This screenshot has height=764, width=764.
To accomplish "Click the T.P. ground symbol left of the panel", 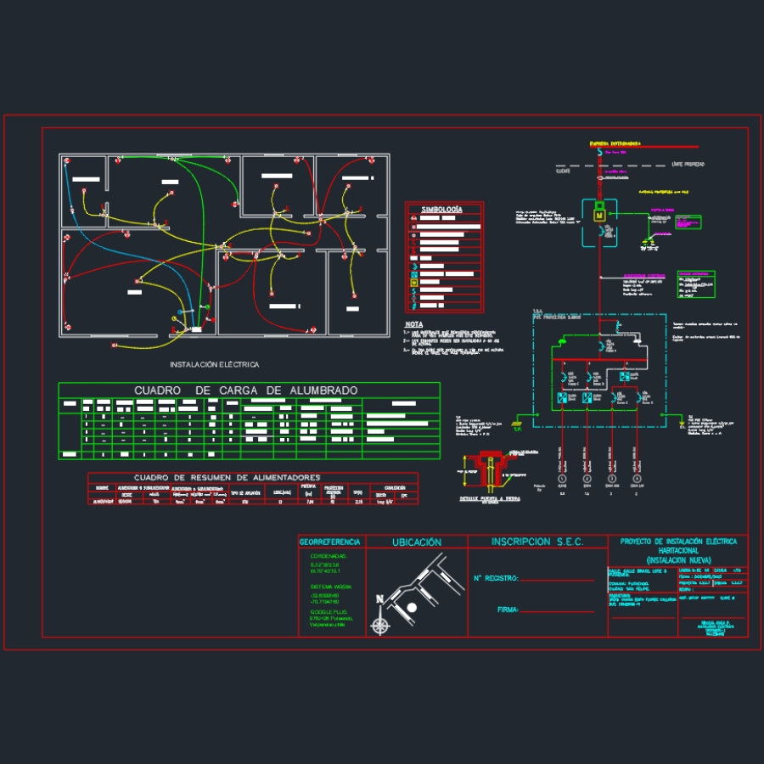I will point(515,425).
